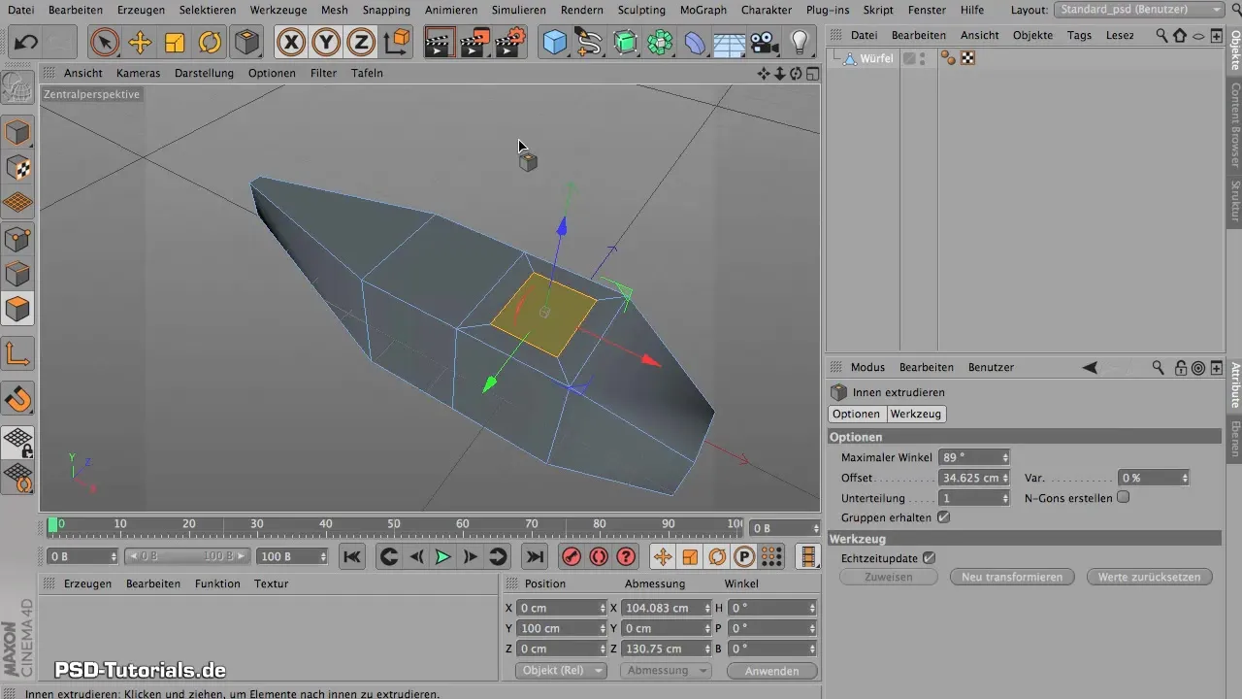1242x699 pixels.
Task: Toggle automatic keyframing button
Action: (599, 556)
